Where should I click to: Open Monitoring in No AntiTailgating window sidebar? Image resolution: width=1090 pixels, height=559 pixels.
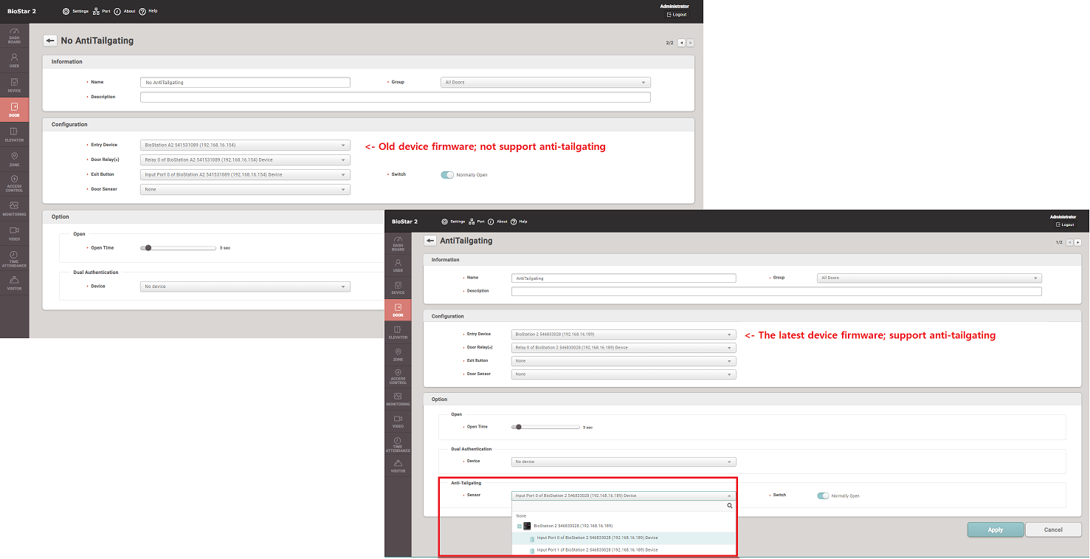[14, 208]
